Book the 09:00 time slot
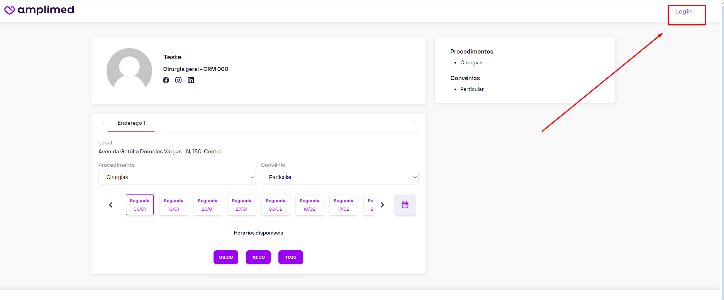 [x=226, y=257]
